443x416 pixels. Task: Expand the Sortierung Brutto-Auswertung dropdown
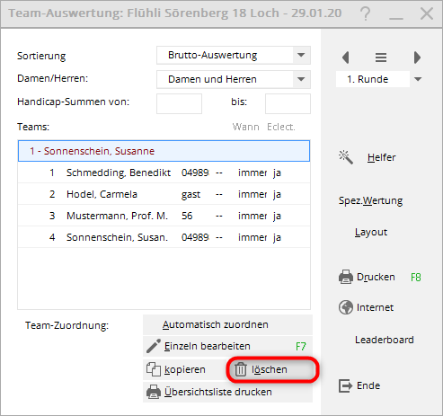pos(301,55)
